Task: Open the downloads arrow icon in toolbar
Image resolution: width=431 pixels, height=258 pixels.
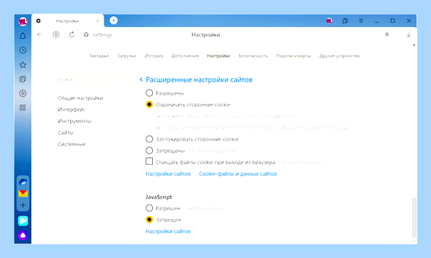Action: tap(409, 35)
